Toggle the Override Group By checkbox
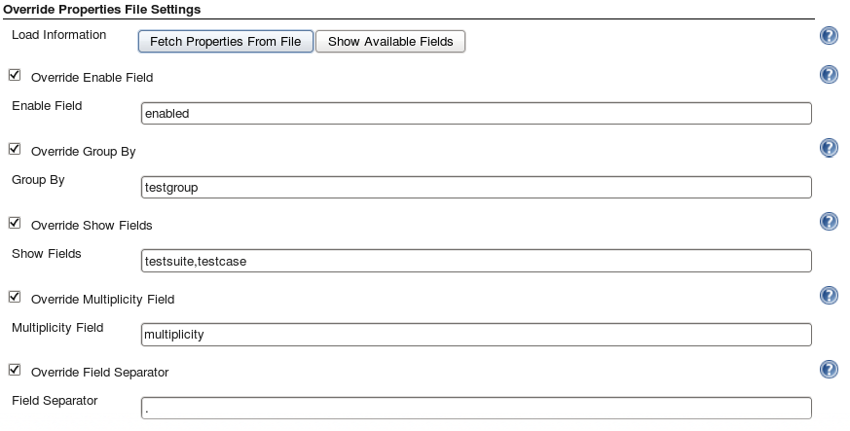 [x=15, y=148]
